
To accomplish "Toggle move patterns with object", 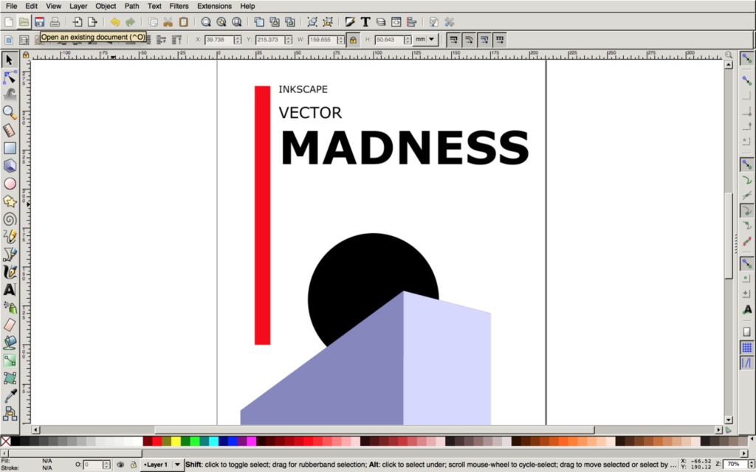I will click(x=500, y=40).
